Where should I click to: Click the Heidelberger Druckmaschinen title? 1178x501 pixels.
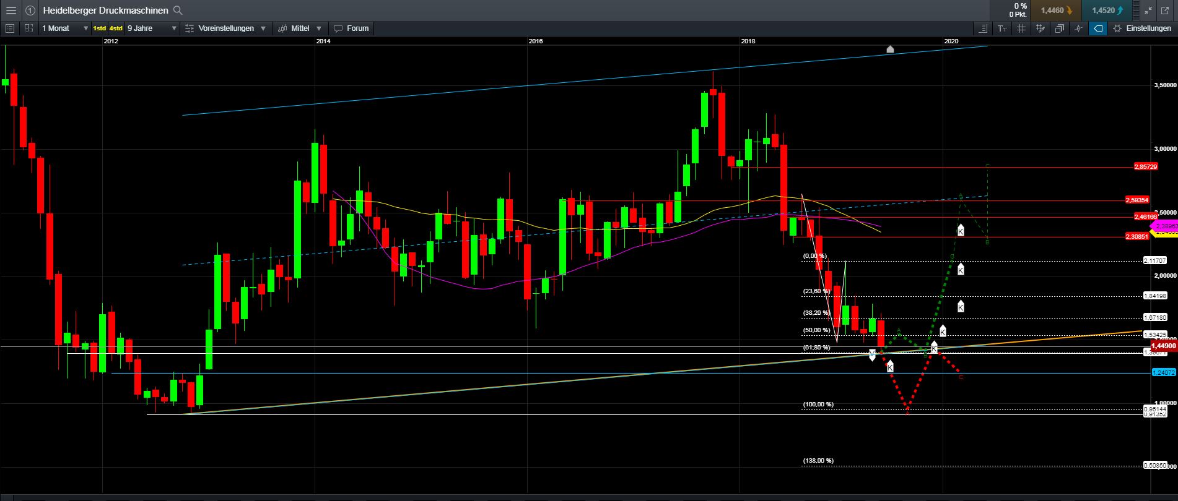106,11
